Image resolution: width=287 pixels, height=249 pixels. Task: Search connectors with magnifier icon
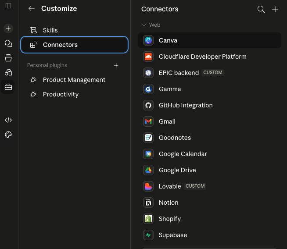click(261, 9)
